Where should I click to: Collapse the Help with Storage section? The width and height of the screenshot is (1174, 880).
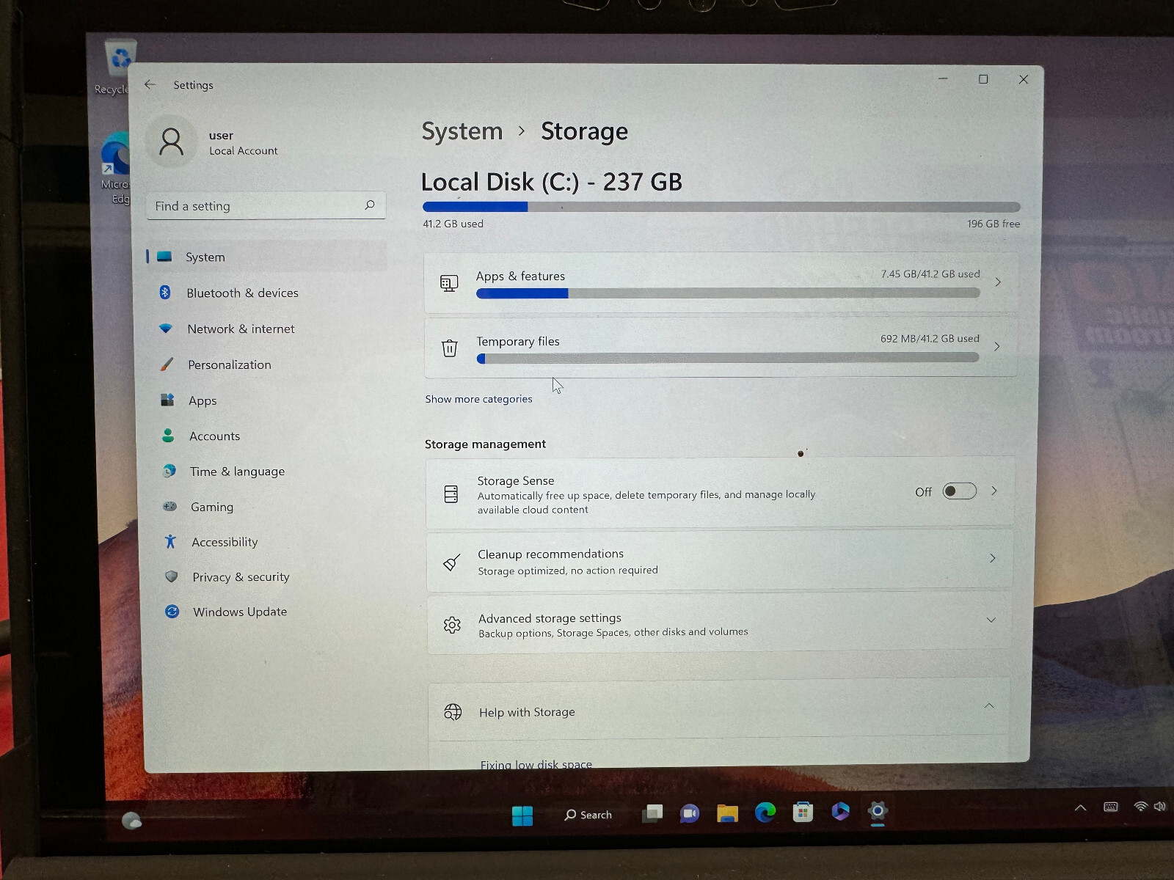tap(989, 705)
